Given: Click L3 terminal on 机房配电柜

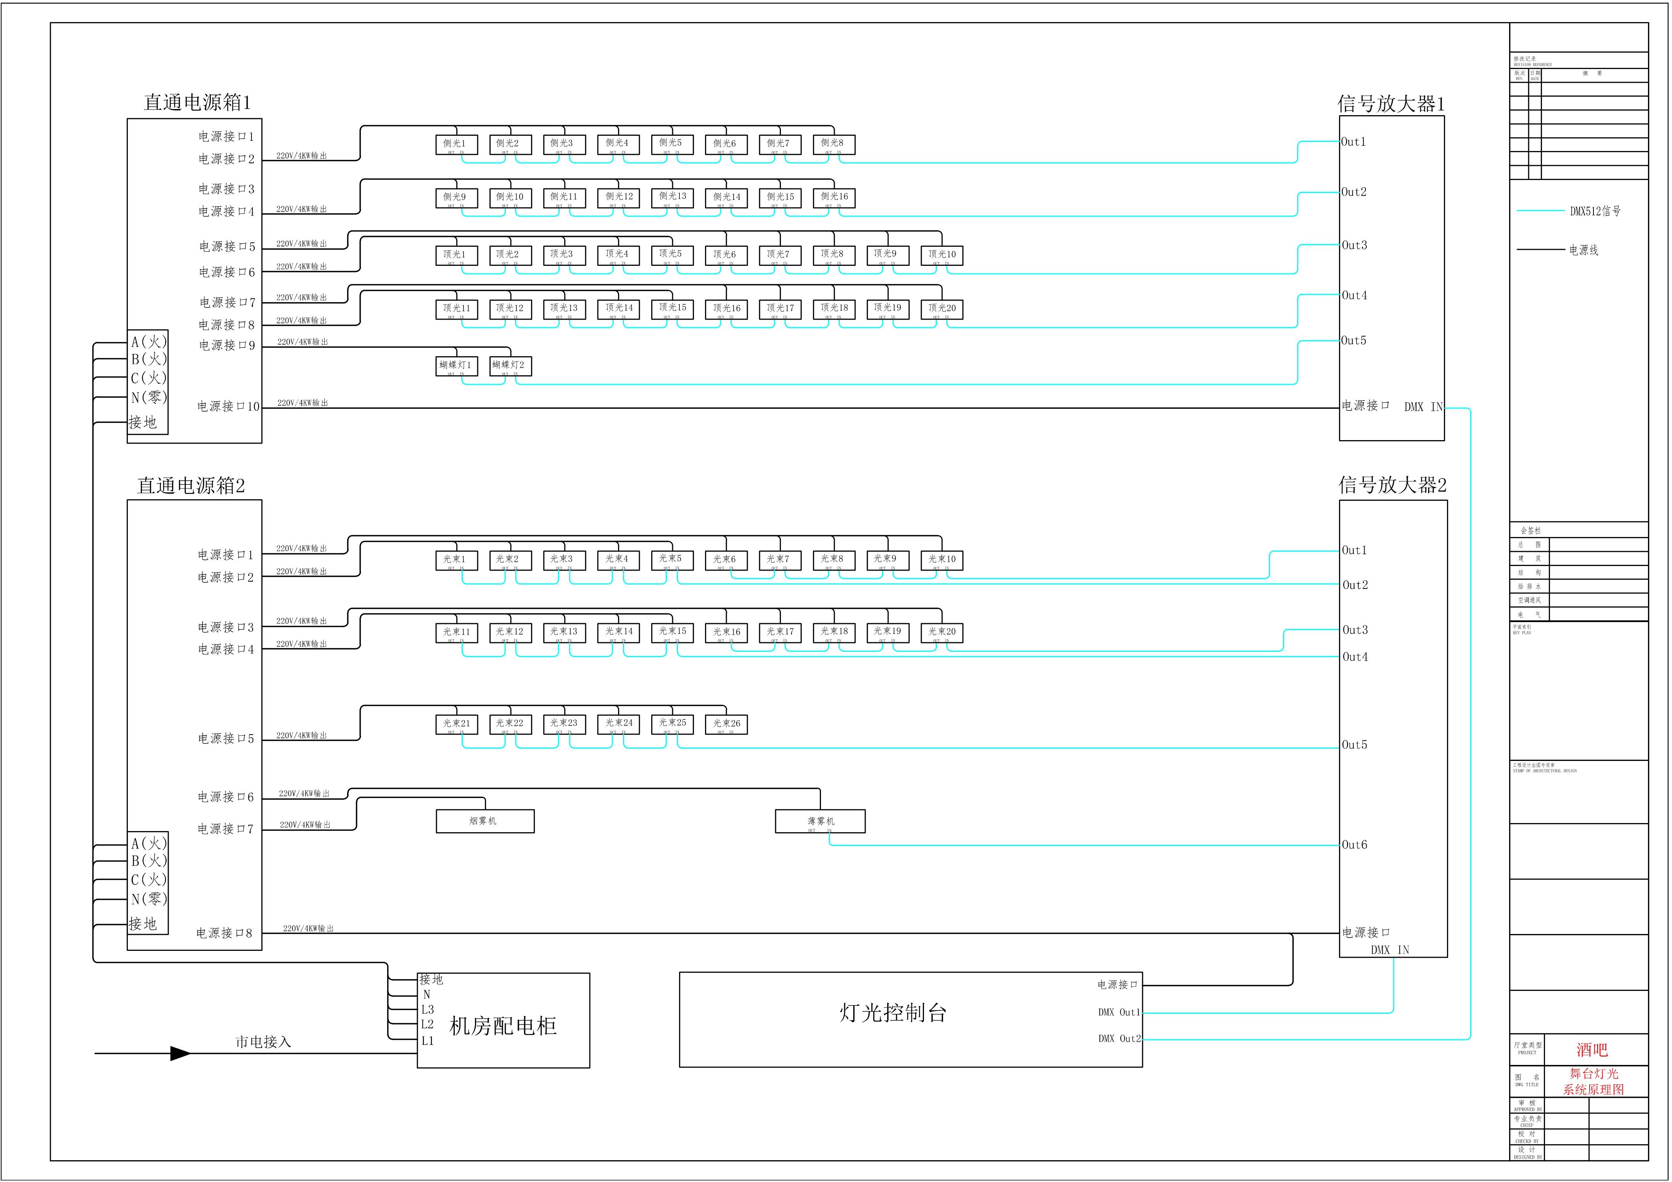Looking at the screenshot, I should click(x=428, y=1010).
